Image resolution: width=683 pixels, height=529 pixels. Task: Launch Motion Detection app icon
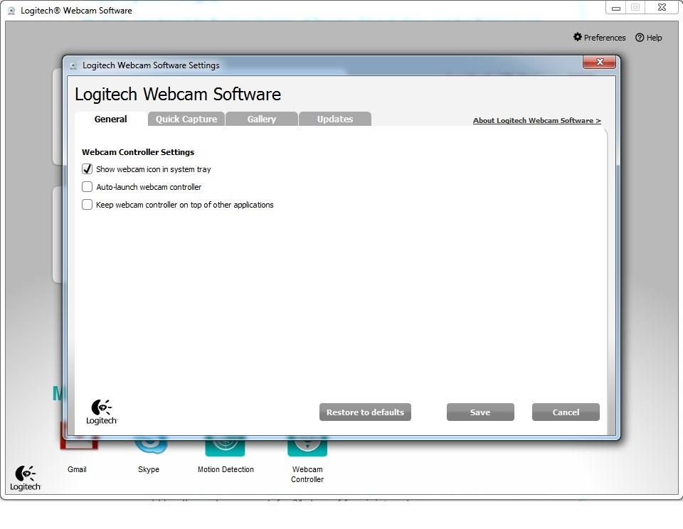(x=226, y=447)
